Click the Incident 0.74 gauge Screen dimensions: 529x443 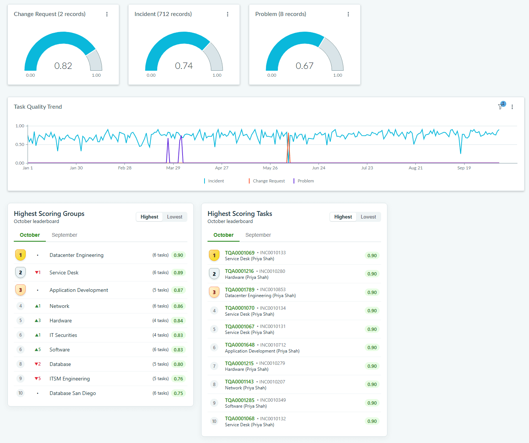(x=184, y=51)
